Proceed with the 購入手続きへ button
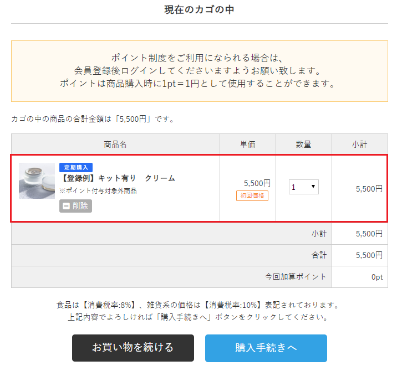 (266, 348)
